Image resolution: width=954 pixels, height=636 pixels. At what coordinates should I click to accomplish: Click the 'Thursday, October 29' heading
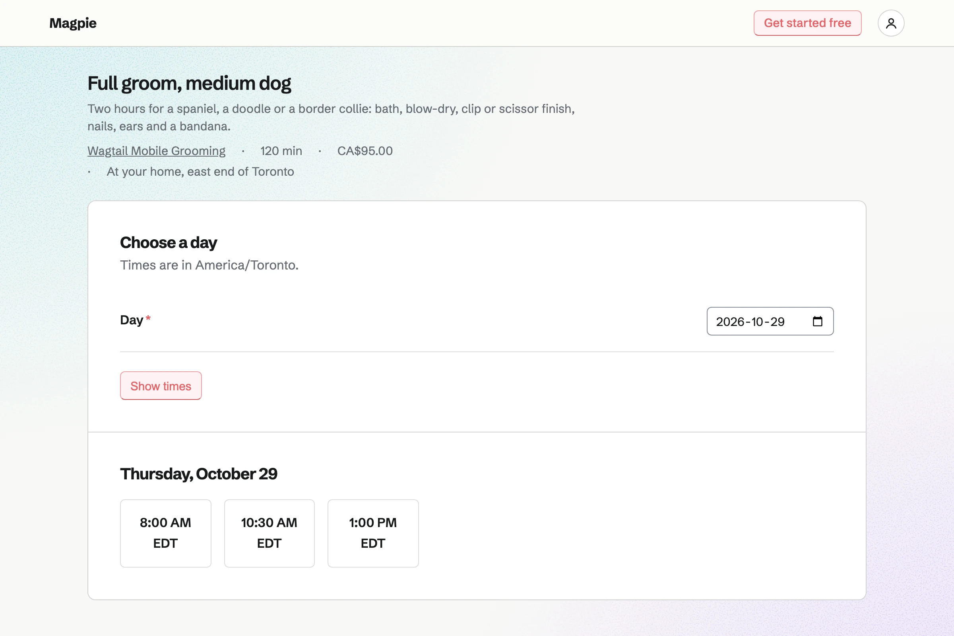coord(198,474)
